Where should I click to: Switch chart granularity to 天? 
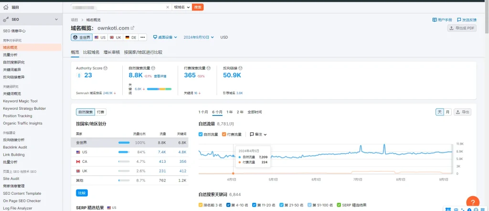pos(439,112)
